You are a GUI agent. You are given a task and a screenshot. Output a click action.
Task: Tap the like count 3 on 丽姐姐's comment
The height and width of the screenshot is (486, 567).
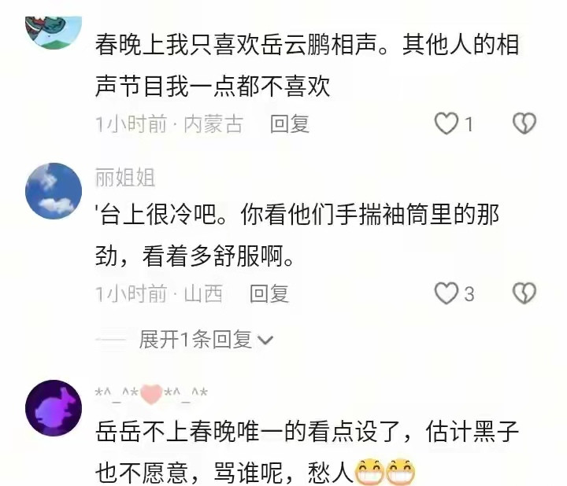469,294
